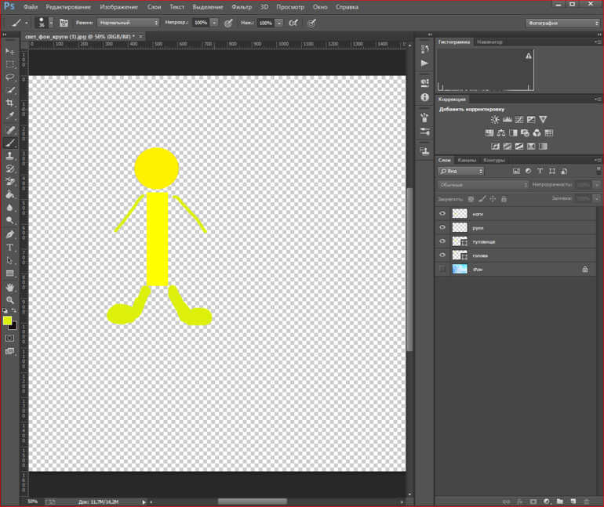Screen dimensions: 604x507
Task: Click the yellow foreground color swatch
Action: (x=7, y=320)
